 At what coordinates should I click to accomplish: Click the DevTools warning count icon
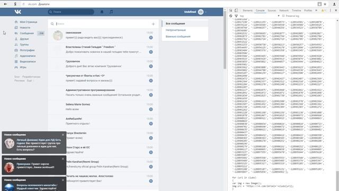click(x=324, y=11)
